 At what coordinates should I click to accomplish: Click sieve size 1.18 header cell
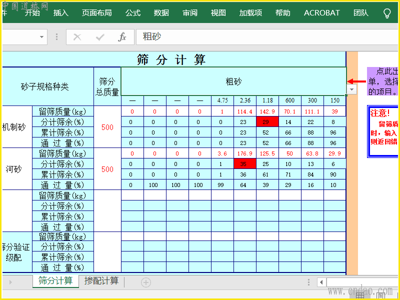pos(267,100)
